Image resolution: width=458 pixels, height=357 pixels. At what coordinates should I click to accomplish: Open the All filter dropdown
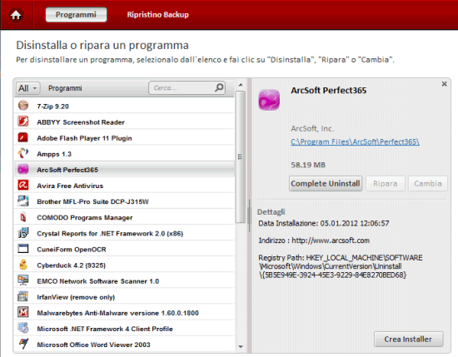27,88
